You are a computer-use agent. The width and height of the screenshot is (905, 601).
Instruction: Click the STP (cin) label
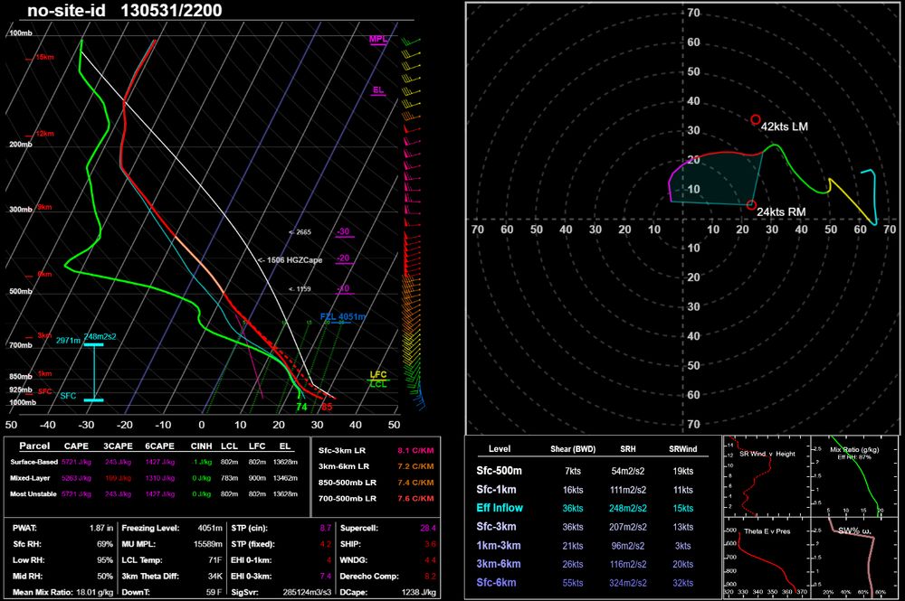pos(250,528)
